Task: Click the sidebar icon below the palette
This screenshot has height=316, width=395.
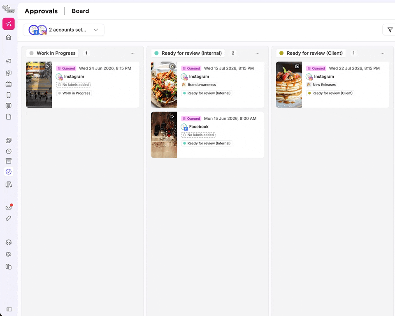Action: tap(9, 267)
